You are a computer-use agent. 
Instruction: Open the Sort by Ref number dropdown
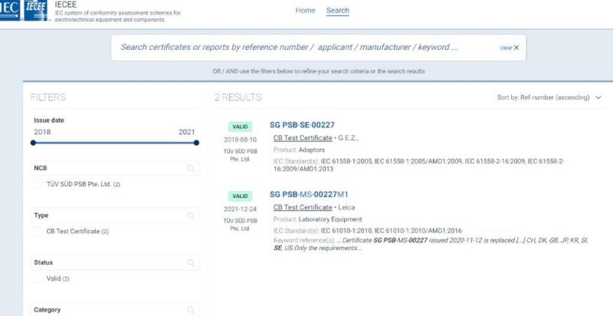coord(549,97)
